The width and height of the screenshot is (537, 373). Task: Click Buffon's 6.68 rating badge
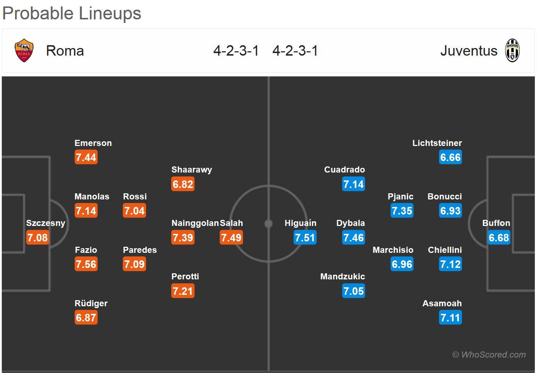pyautogui.click(x=499, y=237)
